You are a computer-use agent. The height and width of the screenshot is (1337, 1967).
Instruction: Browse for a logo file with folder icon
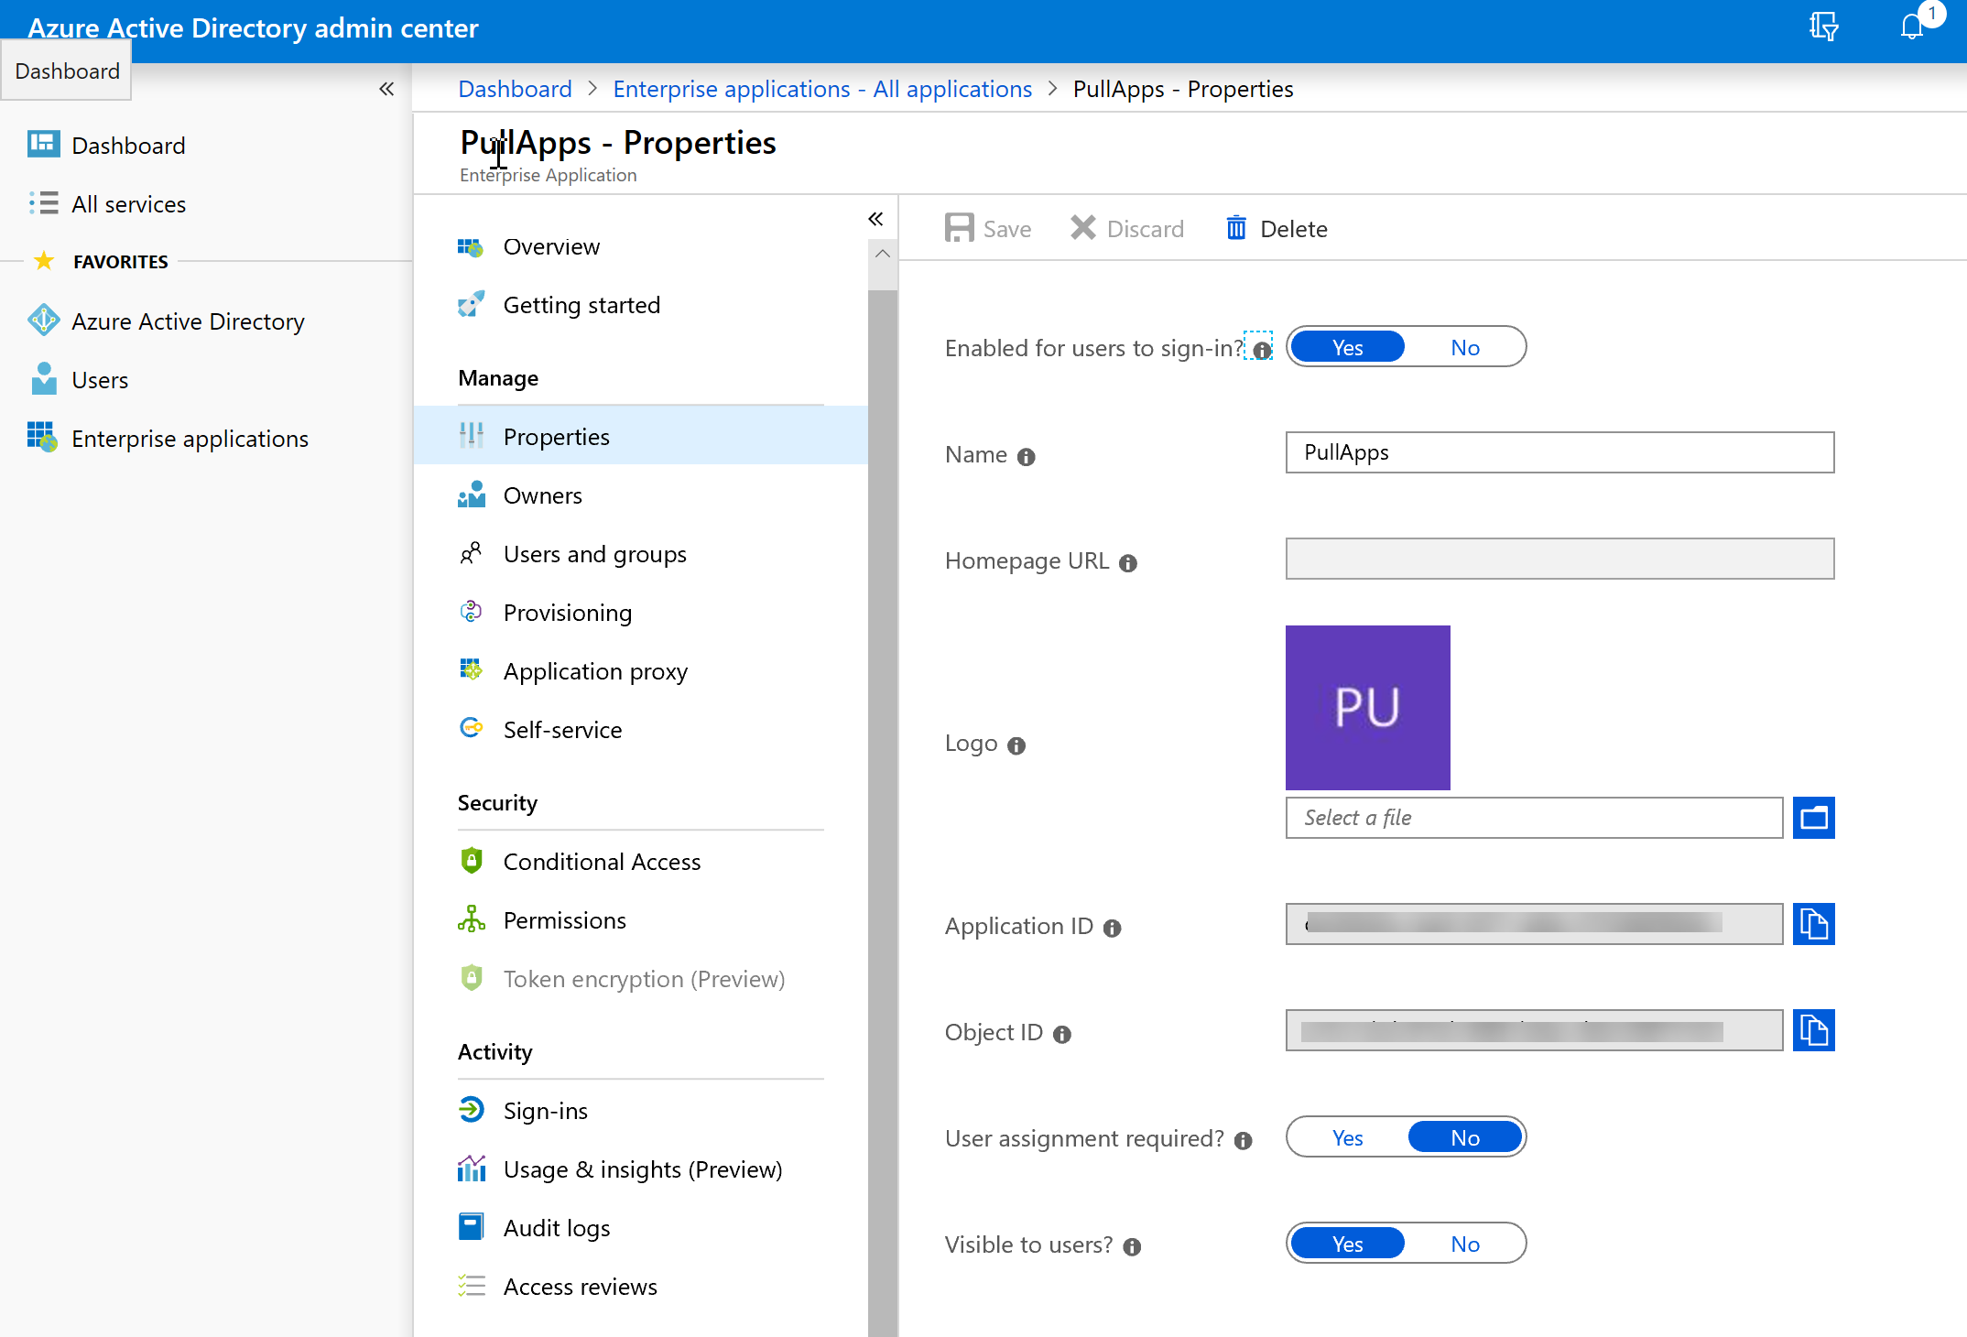(x=1813, y=818)
